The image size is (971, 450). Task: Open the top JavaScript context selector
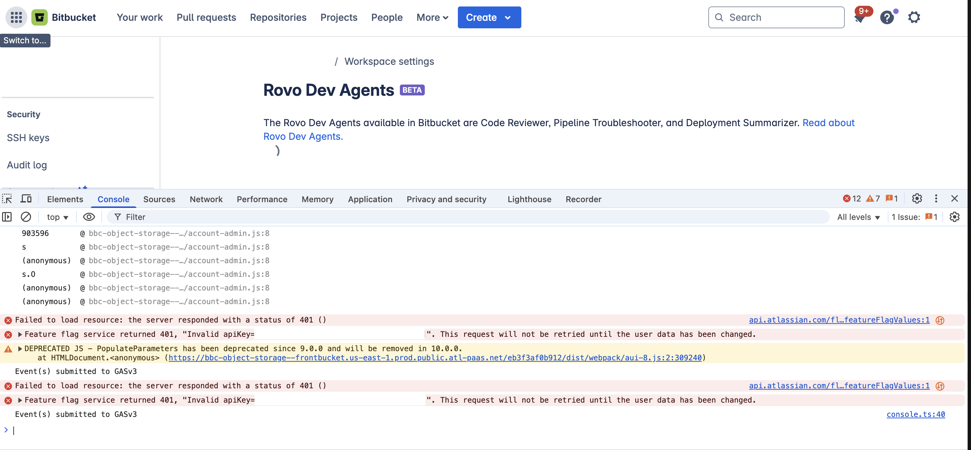(x=57, y=217)
